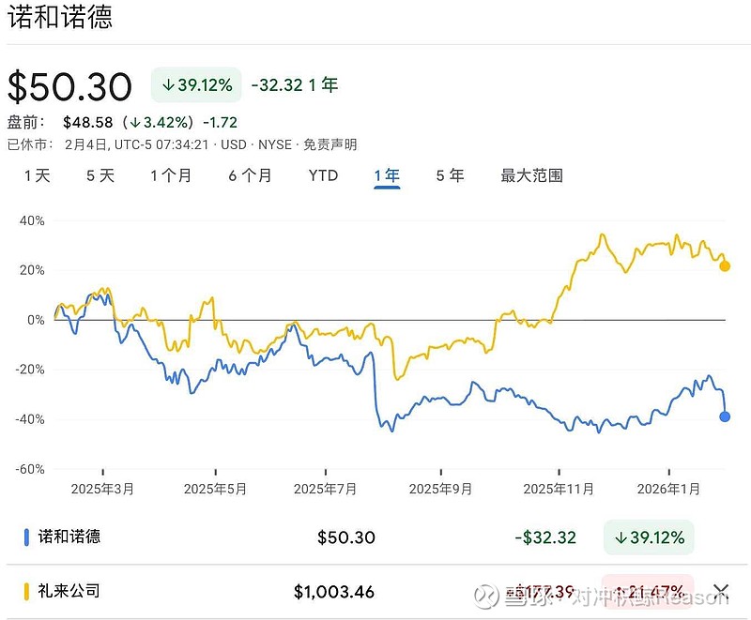Remove 礼来公司 comparison with the X icon
Viewport: 751px width, 620px height.
[721, 591]
